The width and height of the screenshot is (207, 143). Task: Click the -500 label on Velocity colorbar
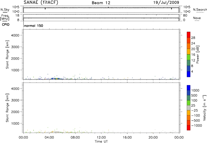point(195,120)
